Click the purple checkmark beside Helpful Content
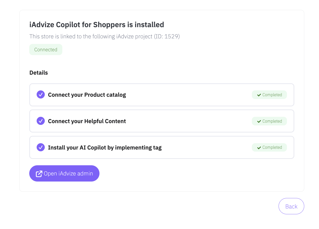The height and width of the screenshot is (229, 319). click(x=41, y=121)
